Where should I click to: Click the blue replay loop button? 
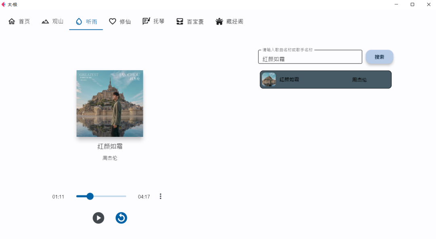point(121,218)
